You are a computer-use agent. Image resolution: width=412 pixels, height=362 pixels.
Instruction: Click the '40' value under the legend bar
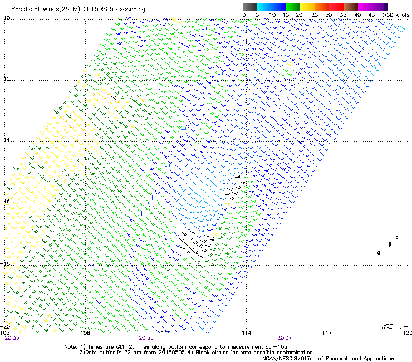[x=357, y=15]
